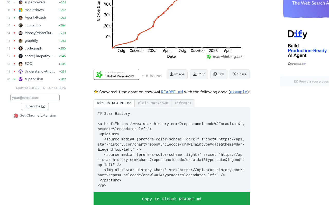Download the chart as Image
329x205 pixels.
(x=177, y=74)
